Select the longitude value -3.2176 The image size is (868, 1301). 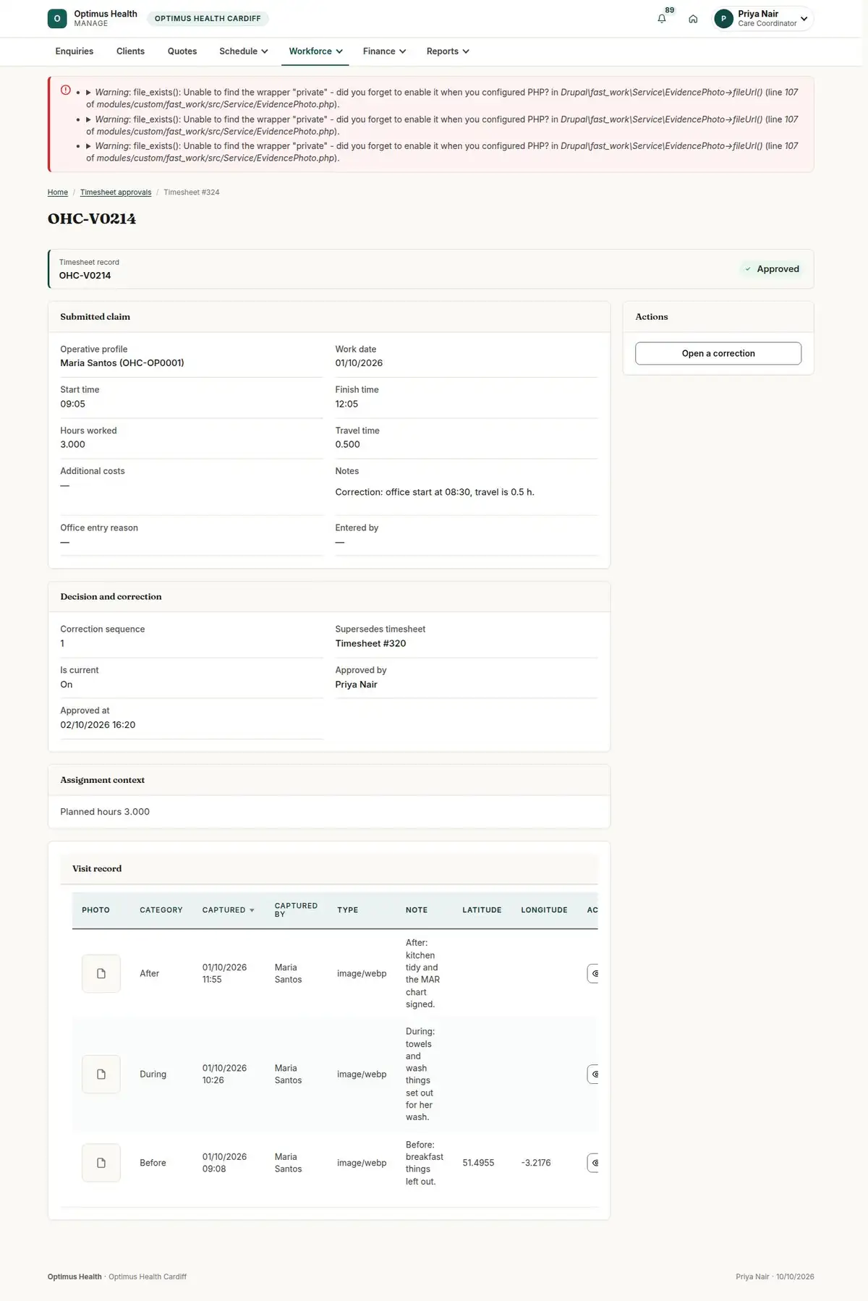coord(536,1163)
